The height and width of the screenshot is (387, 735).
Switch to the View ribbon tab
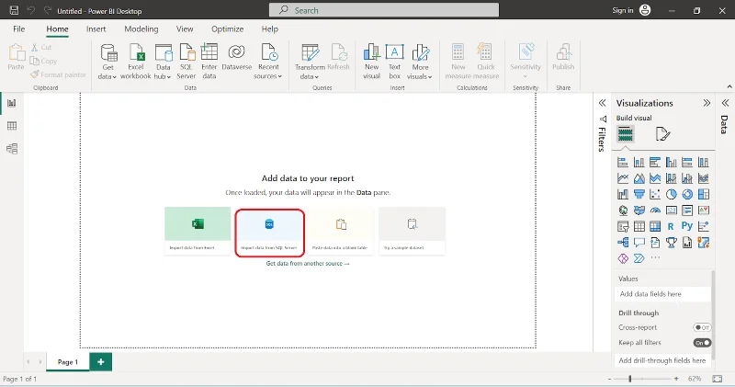[x=185, y=29]
